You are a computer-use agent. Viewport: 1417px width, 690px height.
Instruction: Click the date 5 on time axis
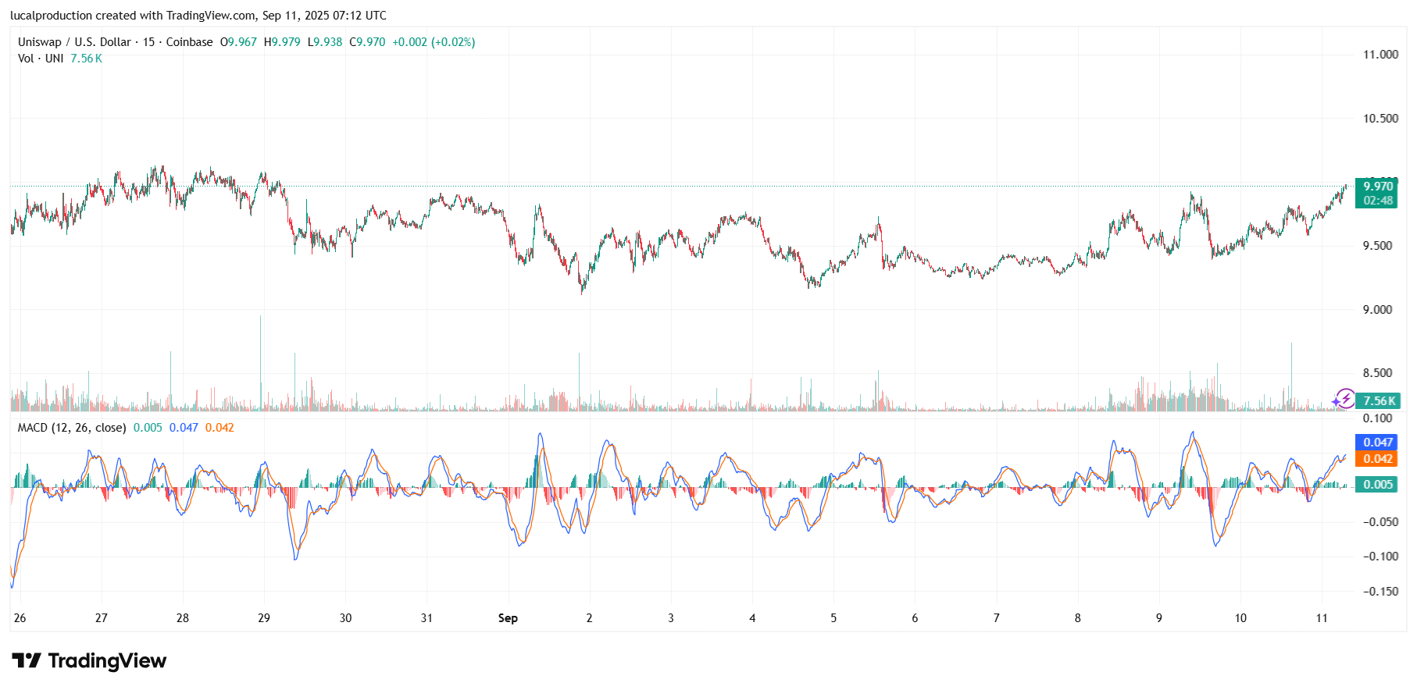coord(833,618)
